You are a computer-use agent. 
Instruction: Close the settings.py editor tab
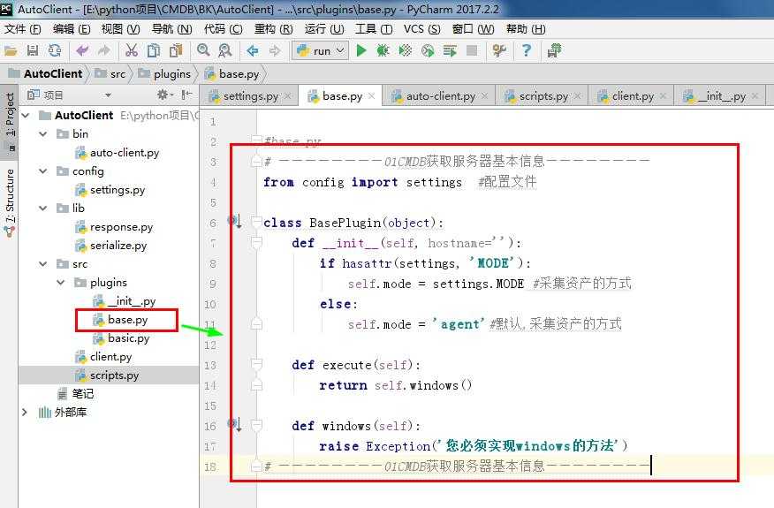(x=288, y=95)
